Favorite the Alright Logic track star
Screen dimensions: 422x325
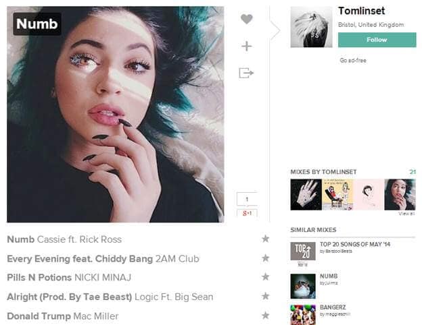click(x=265, y=296)
